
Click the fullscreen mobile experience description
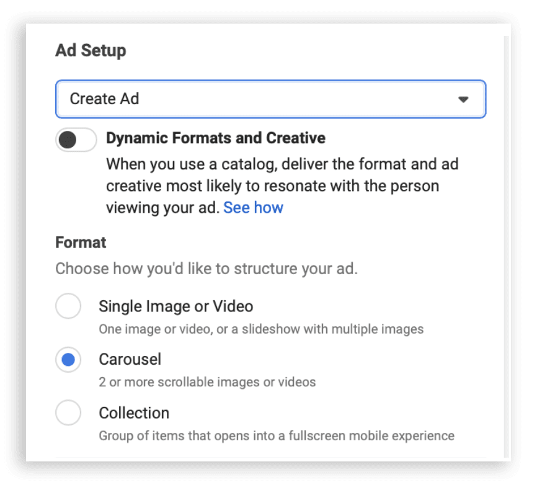click(x=276, y=435)
